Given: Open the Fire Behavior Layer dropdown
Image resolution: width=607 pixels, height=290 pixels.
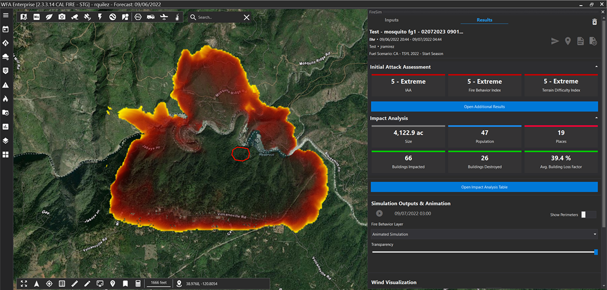Looking at the screenshot, I should pyautogui.click(x=484, y=234).
